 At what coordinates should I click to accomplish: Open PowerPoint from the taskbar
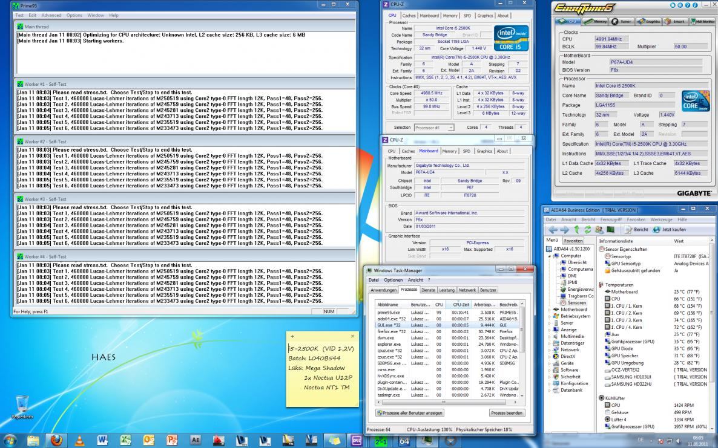tap(172, 440)
